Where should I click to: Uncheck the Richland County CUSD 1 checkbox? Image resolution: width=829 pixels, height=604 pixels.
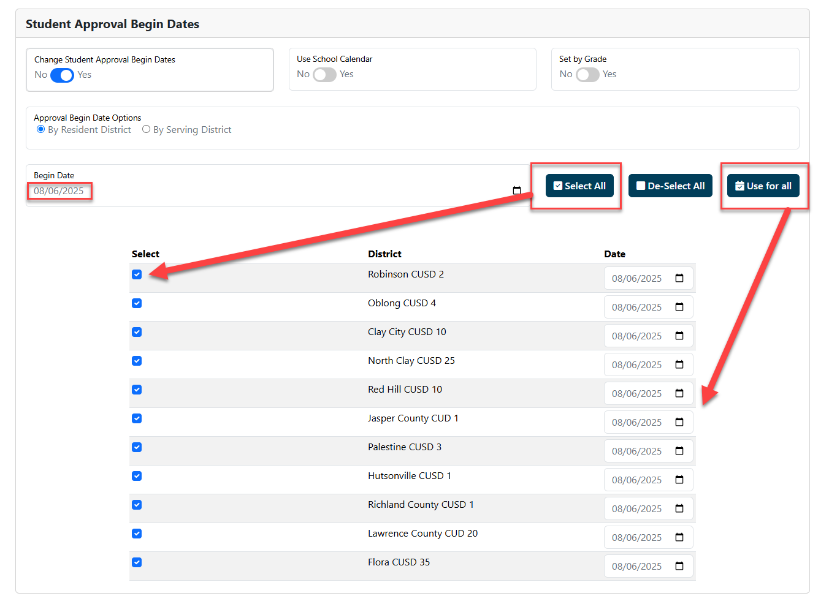[137, 505]
